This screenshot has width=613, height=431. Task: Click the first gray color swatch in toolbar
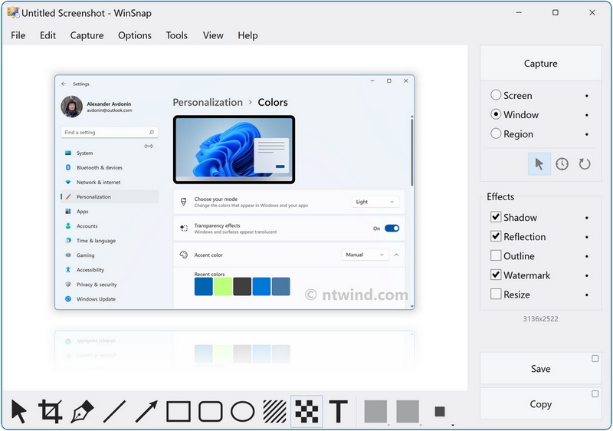tap(375, 412)
